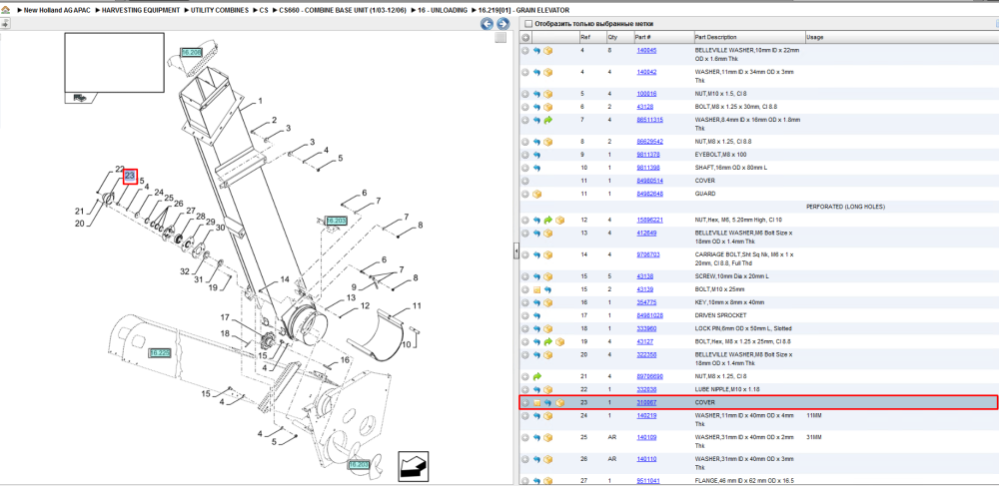The width and height of the screenshot is (999, 486).
Task: Sort by the Ref column header
Action: [584, 38]
